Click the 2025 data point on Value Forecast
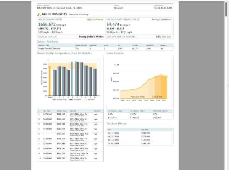 point(167,77)
